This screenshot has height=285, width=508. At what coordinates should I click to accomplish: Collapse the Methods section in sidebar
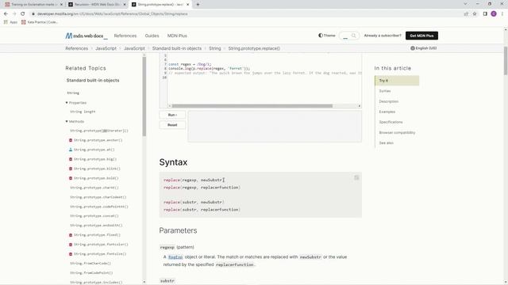pyautogui.click(x=75, y=121)
